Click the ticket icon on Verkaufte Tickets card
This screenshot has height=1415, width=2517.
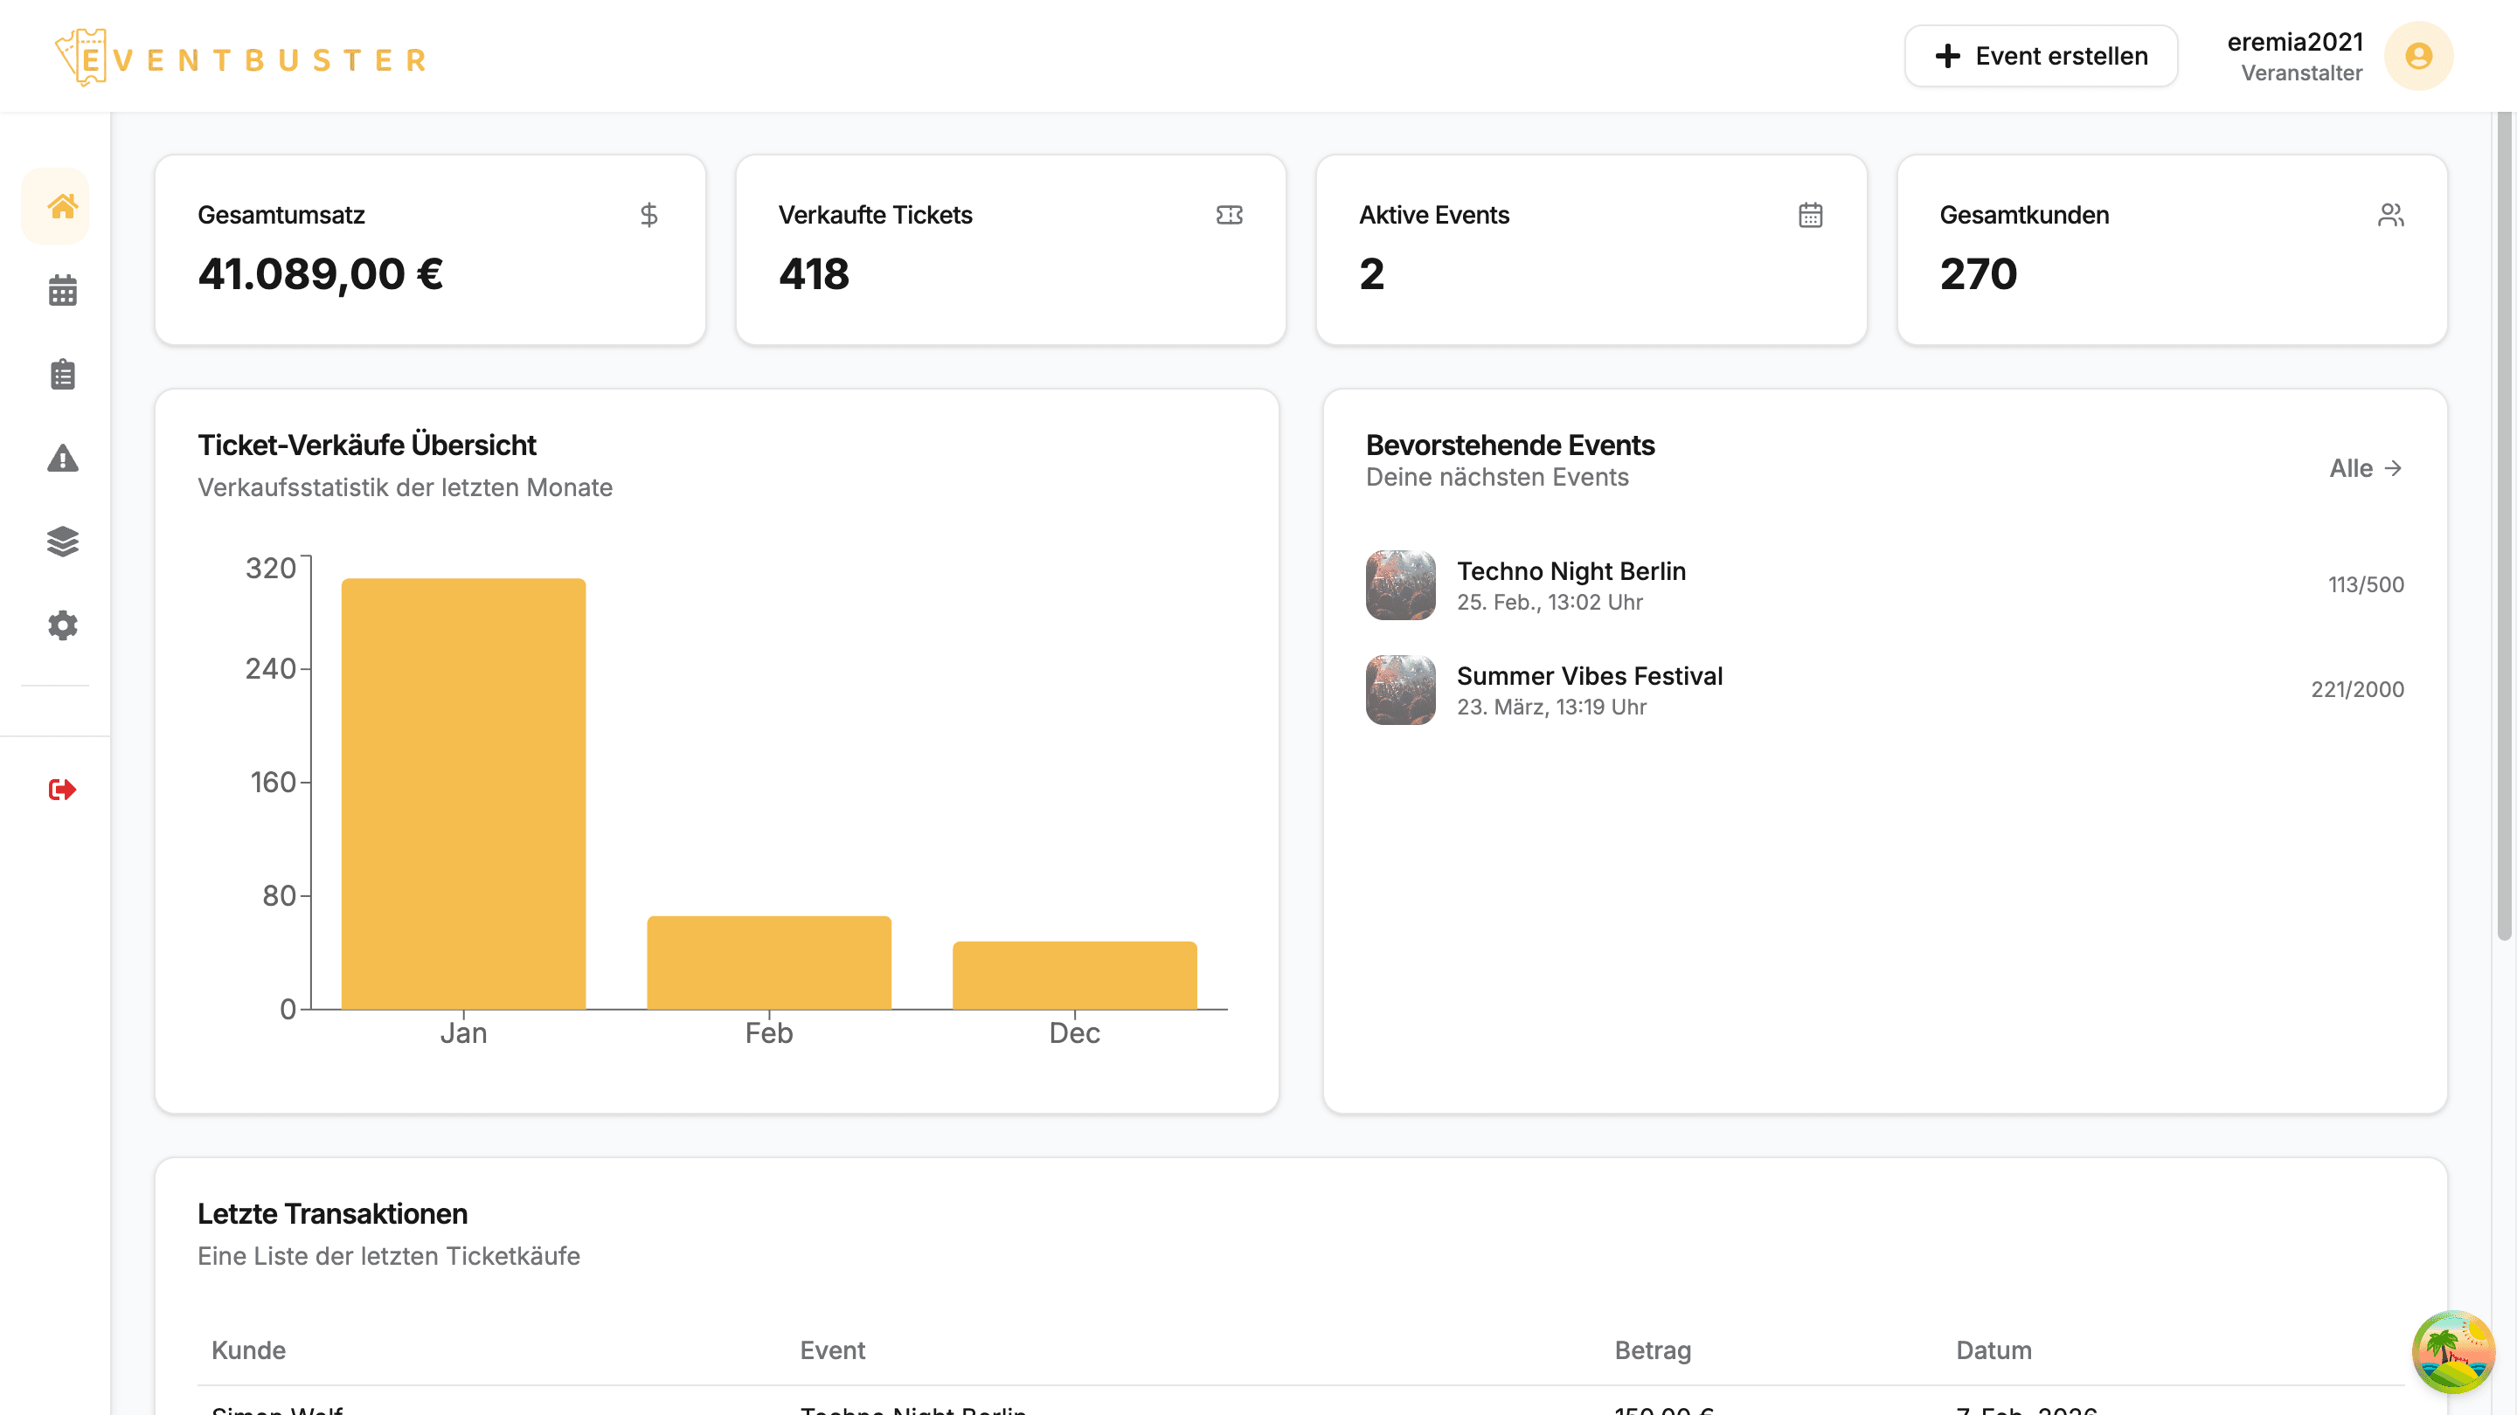click(x=1229, y=214)
